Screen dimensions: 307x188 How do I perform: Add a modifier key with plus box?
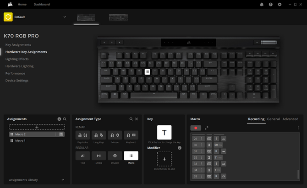click(x=164, y=159)
